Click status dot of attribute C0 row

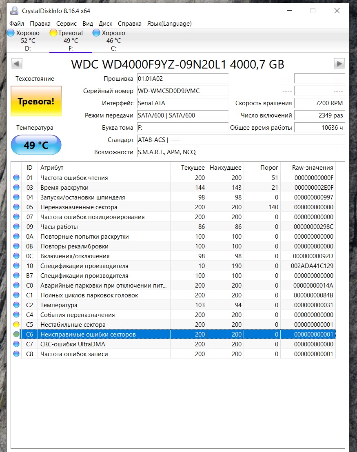(x=16, y=286)
